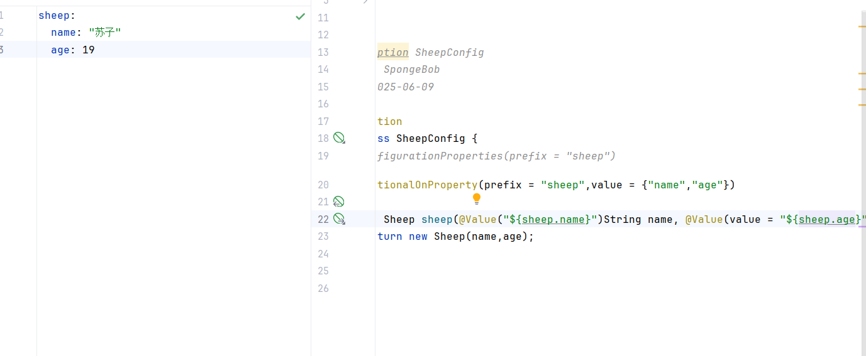The width and height of the screenshot is (866, 356).
Task: Click the purple stripe marker beside line 22
Action: point(862,227)
